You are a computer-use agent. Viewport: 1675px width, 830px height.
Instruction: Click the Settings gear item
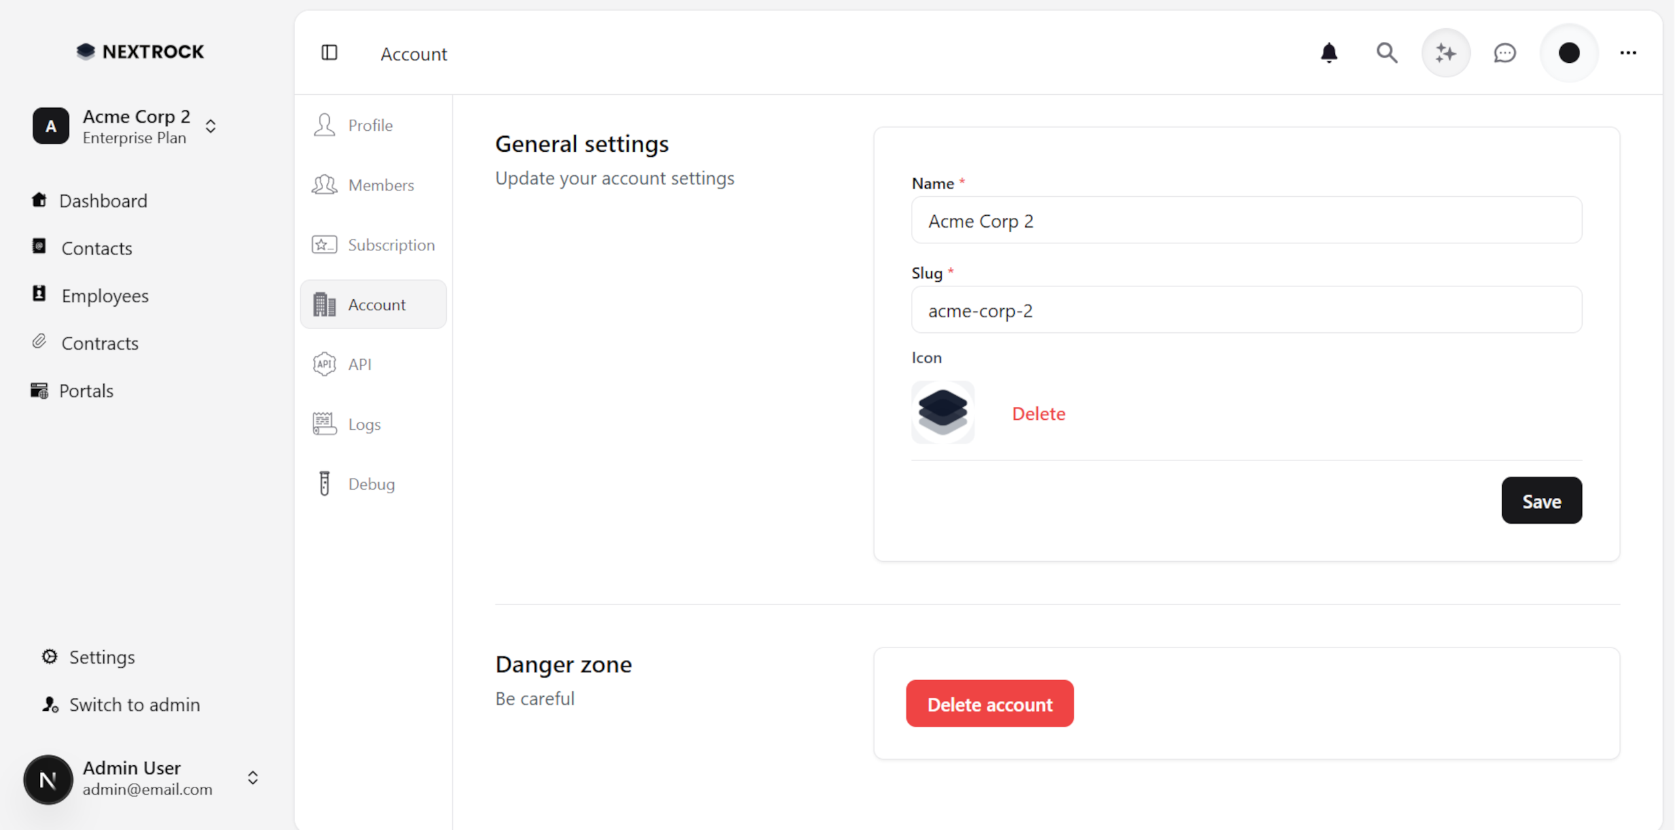click(101, 657)
